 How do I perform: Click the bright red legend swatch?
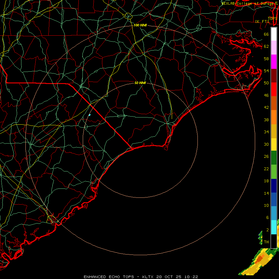pyautogui.click(x=274, y=89)
